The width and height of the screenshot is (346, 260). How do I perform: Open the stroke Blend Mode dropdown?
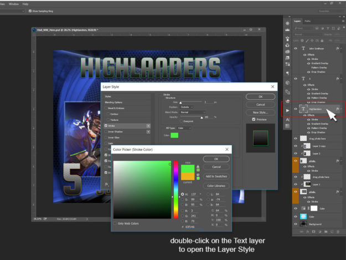193,112
